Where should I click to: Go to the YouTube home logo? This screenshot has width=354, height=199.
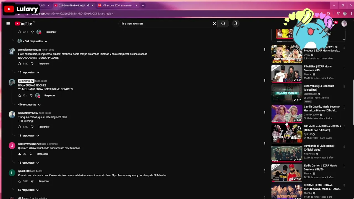point(24,23)
